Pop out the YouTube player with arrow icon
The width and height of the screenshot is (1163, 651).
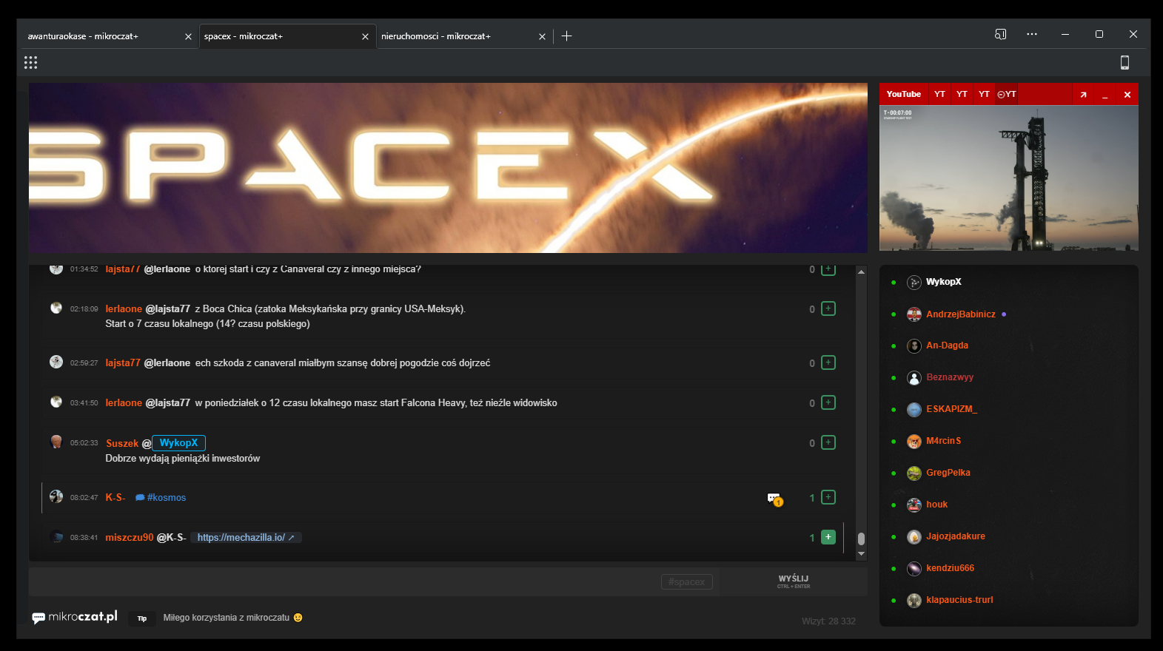point(1083,95)
